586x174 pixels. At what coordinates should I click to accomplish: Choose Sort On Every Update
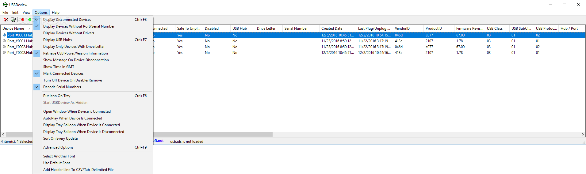click(93, 138)
